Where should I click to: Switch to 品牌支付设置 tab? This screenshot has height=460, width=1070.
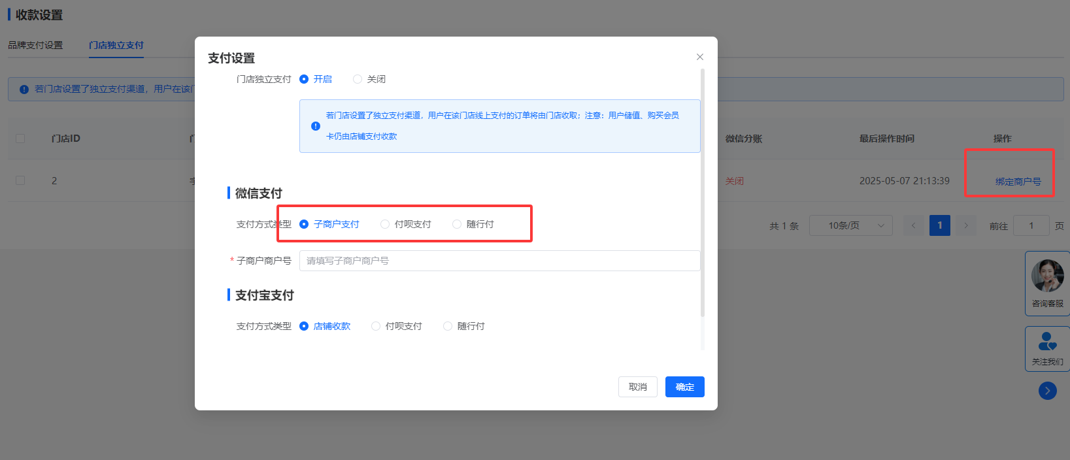tap(35, 45)
